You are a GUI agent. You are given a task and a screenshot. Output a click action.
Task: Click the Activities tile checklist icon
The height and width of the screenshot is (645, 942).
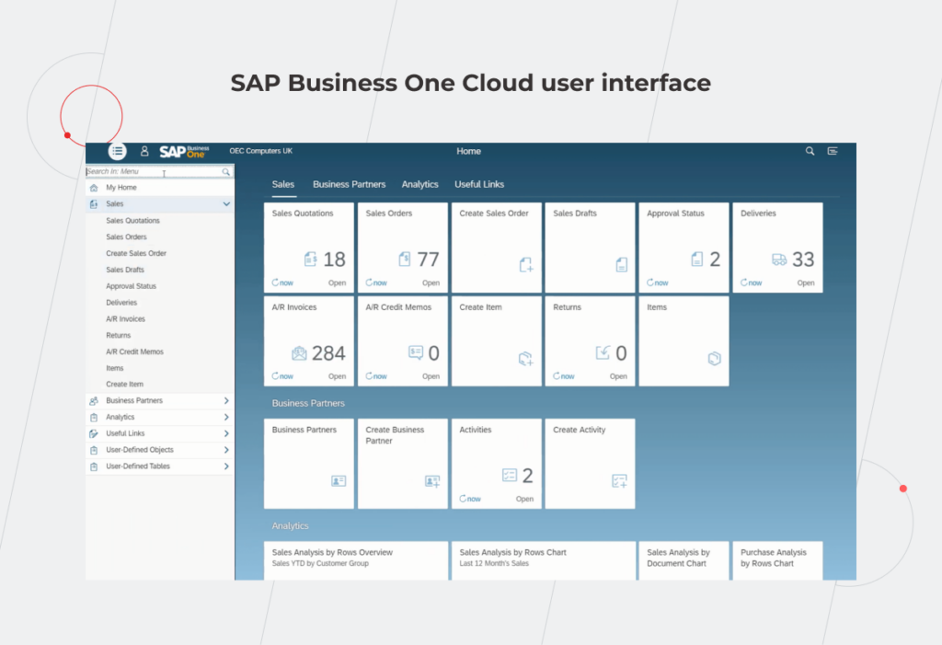(510, 476)
